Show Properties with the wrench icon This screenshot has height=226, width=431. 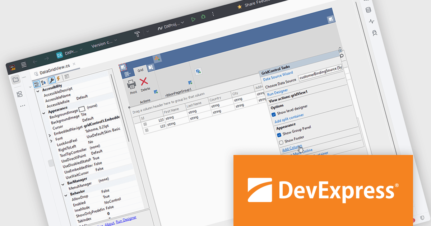(x=51, y=80)
